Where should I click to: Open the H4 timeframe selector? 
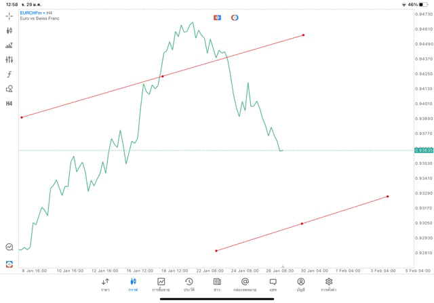pyautogui.click(x=9, y=104)
